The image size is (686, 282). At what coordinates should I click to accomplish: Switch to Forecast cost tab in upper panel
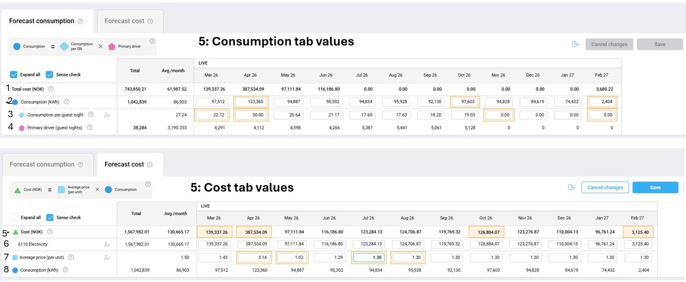129,21
